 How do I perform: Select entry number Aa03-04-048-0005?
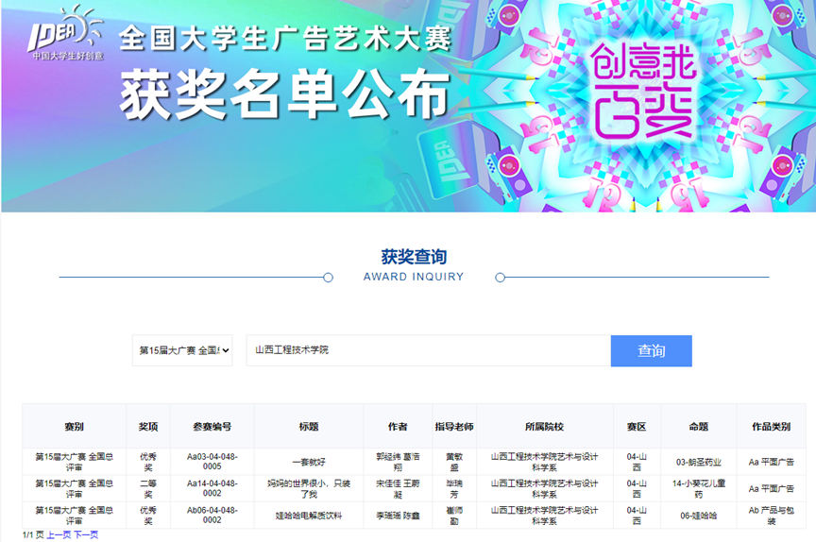coord(212,462)
